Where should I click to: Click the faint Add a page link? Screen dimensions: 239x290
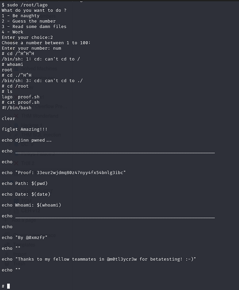tap(24, 220)
